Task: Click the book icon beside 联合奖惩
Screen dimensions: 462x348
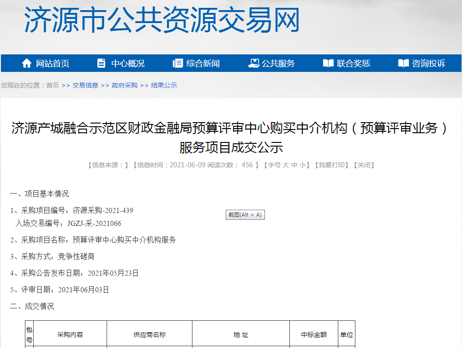Action: [328, 63]
